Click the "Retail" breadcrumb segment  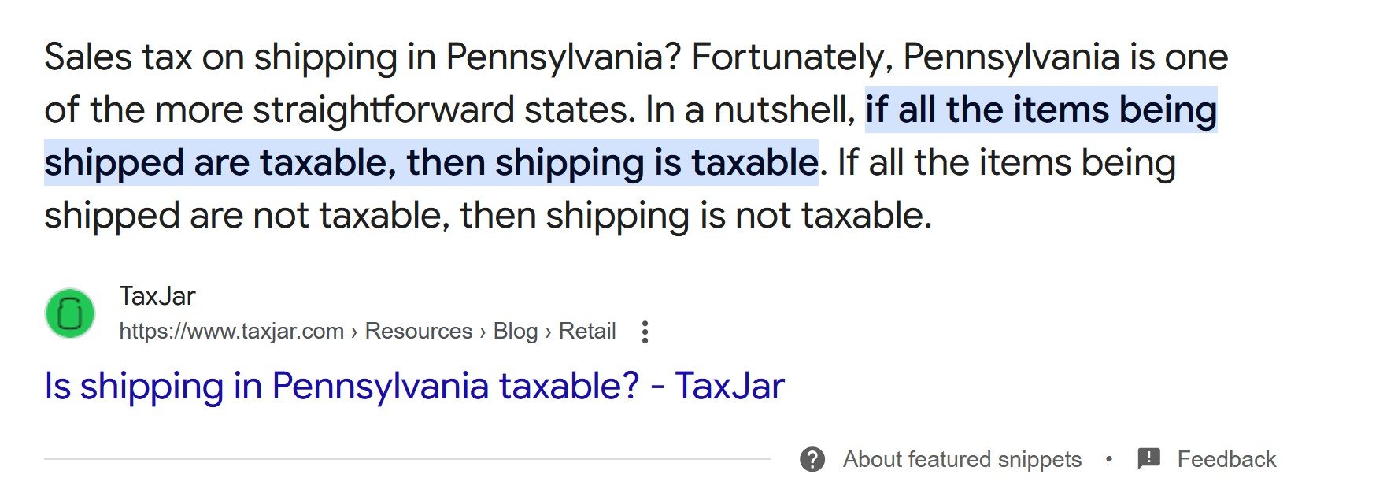(x=586, y=332)
